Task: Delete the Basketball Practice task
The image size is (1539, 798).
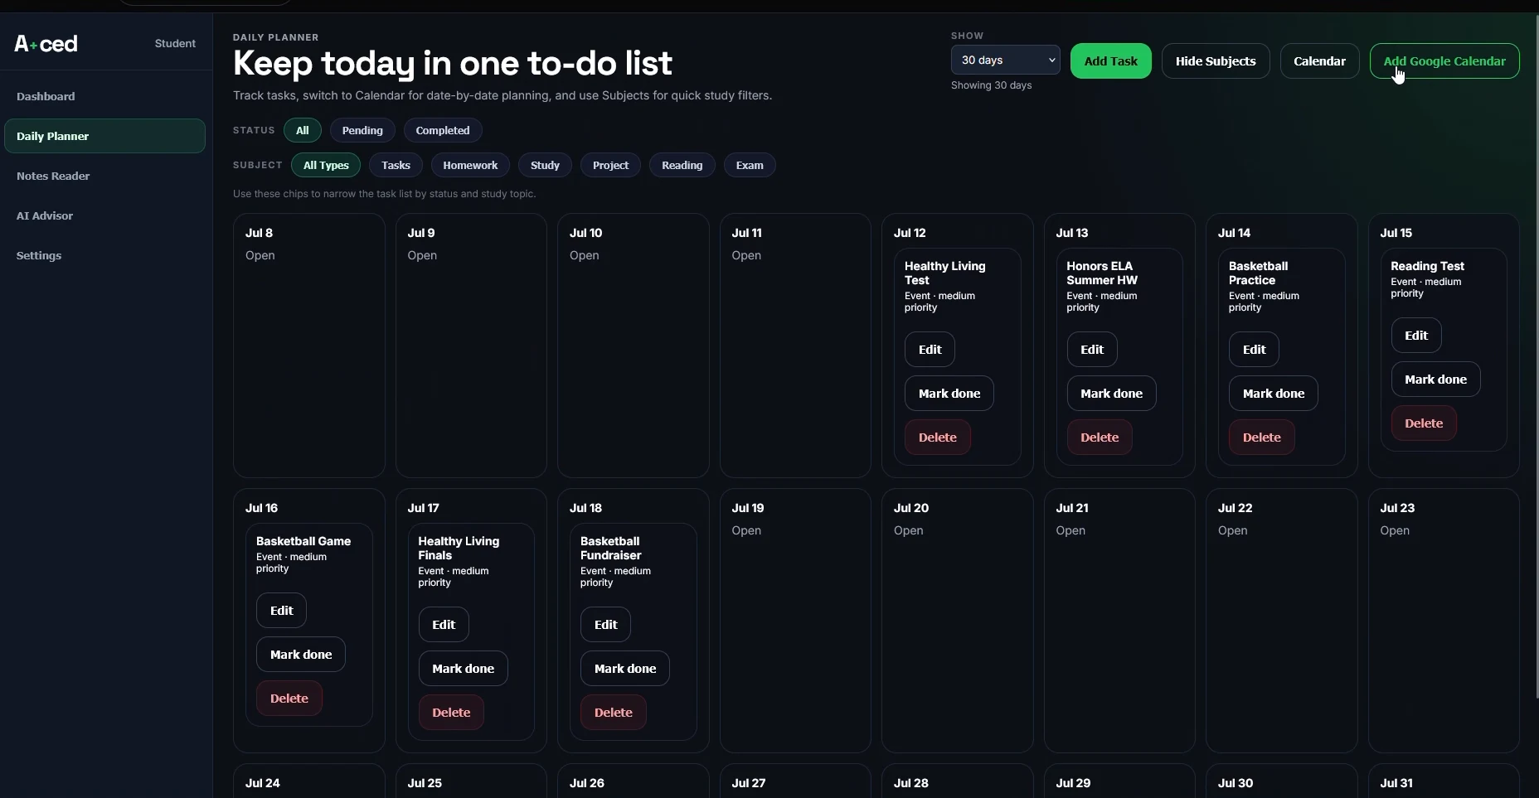Action: click(1261, 438)
